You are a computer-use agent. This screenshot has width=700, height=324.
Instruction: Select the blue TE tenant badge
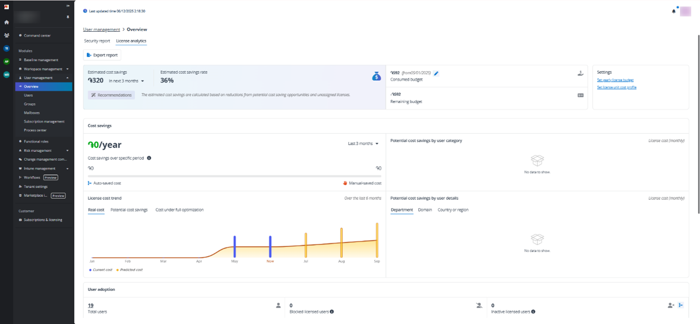coord(6,48)
